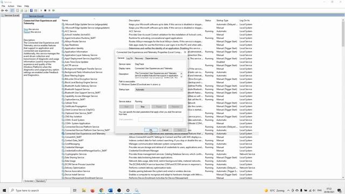Click the Restart the service link
Screen dimensions: 345x194
[27, 32]
